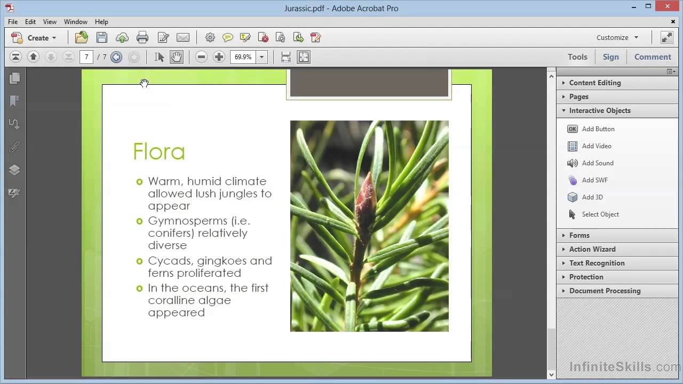Click the upload to cloud icon
Viewport: 683px width, 384px height.
(x=122, y=37)
